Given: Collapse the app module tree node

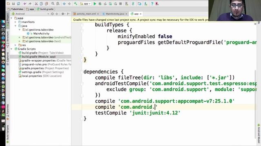Looking at the screenshot, I should tap(11, 18).
